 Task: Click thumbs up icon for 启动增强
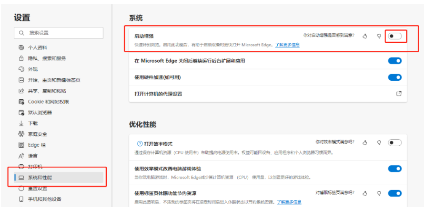click(x=365, y=36)
